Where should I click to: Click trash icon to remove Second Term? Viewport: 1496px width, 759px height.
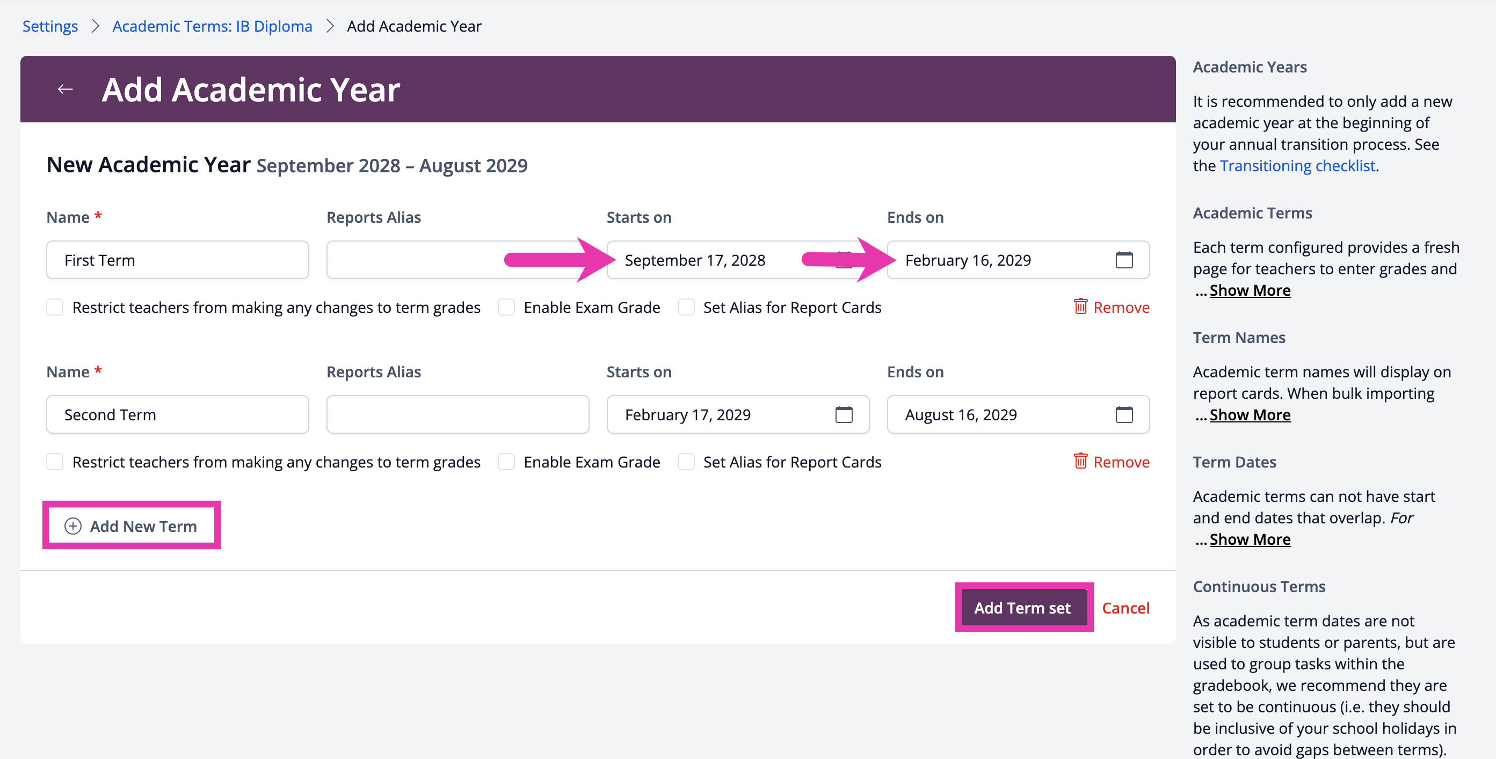(1080, 461)
